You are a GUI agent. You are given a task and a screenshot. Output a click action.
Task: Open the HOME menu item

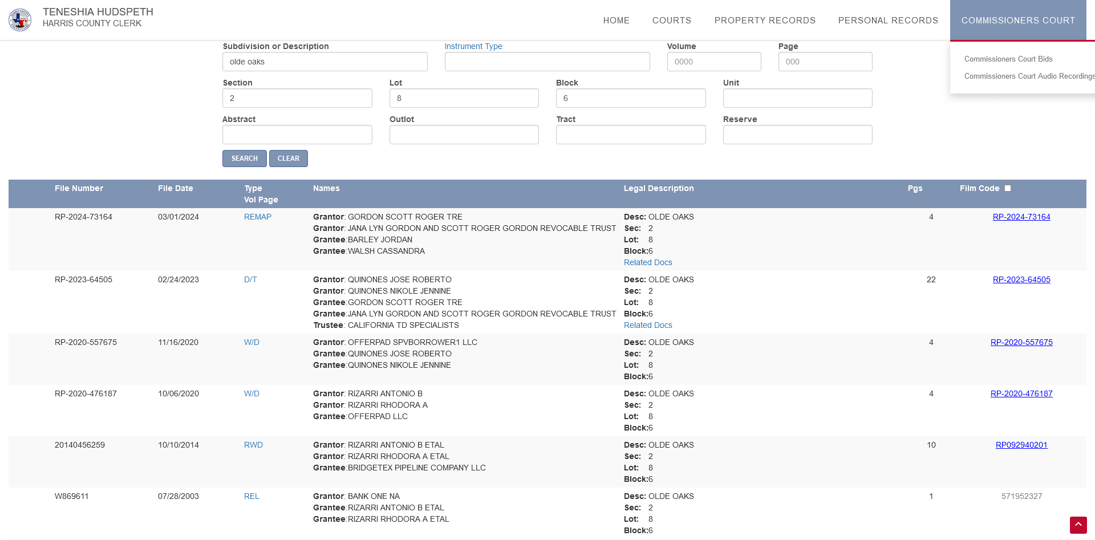pyautogui.click(x=617, y=21)
